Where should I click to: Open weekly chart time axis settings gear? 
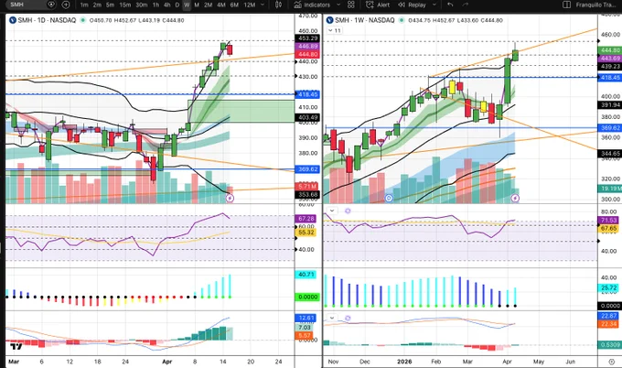[611, 362]
